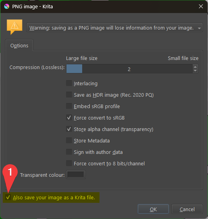Enable the Store Metadata checkbox
The height and width of the screenshot is (219, 208).
pyautogui.click(x=69, y=140)
